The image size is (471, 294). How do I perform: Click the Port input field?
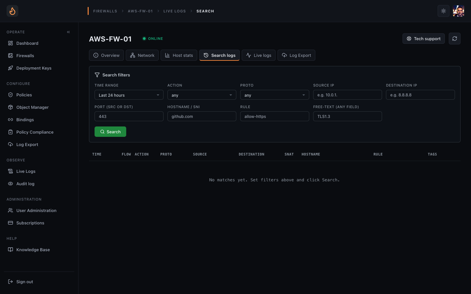click(129, 116)
